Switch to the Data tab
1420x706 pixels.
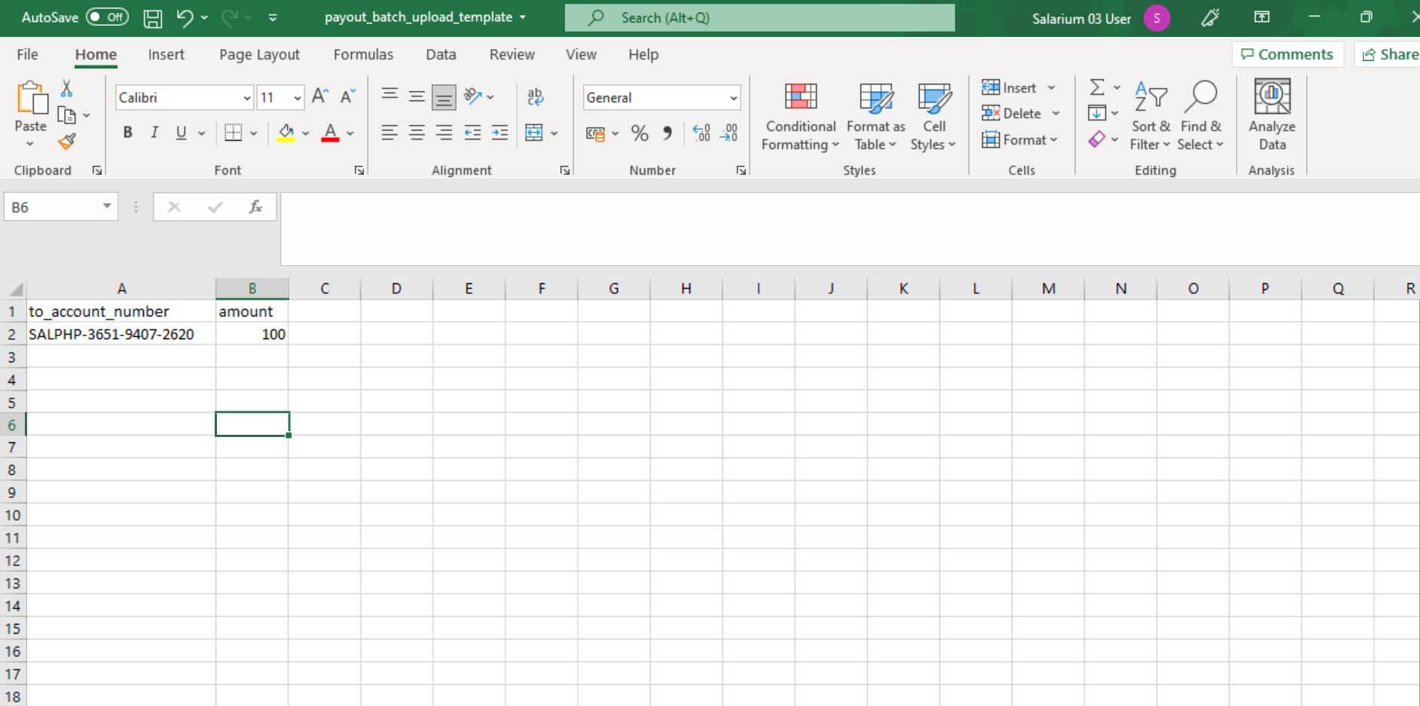click(x=441, y=54)
